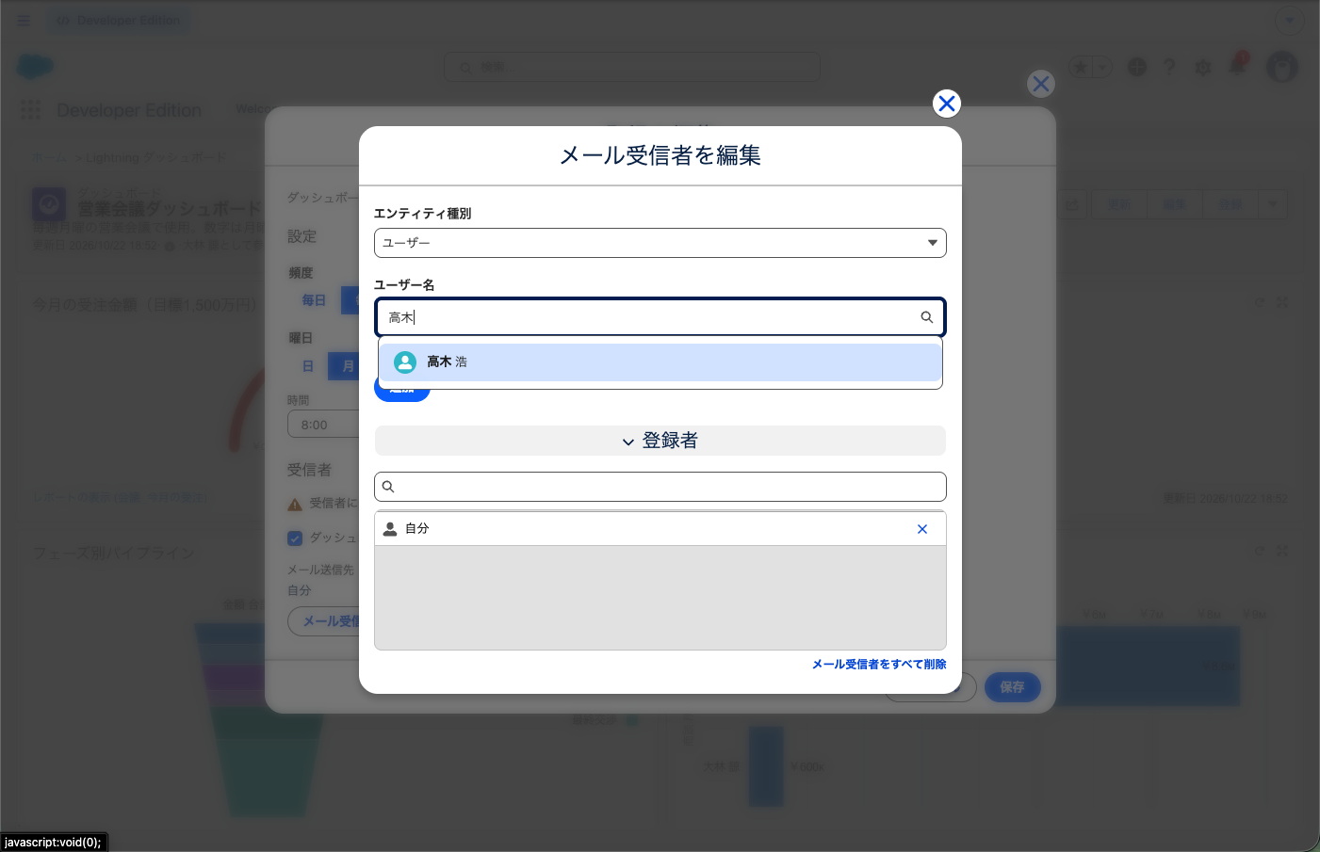Open the favorites star icon
1320x852 pixels.
coord(1082,67)
